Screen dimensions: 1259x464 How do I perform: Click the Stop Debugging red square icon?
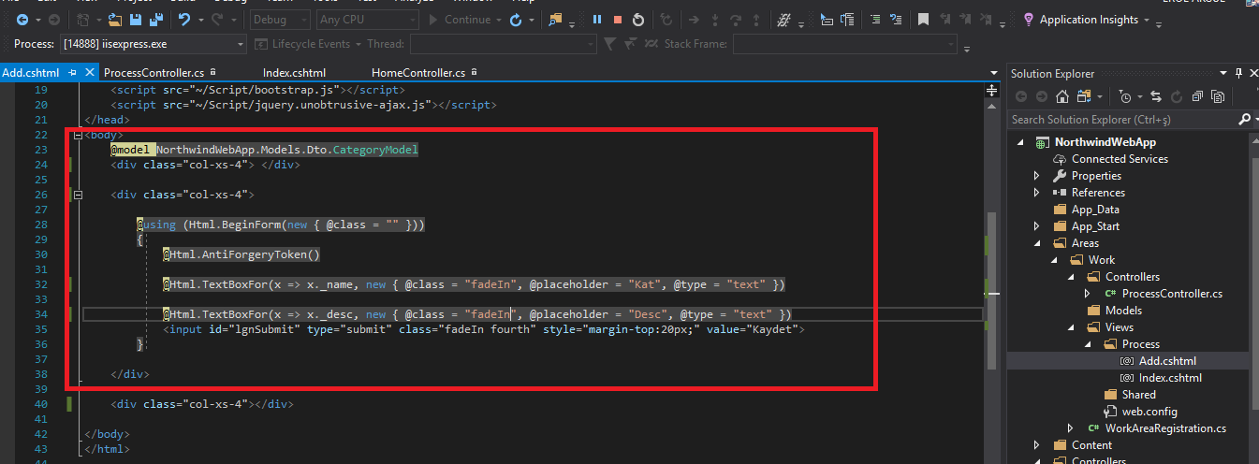(x=617, y=20)
